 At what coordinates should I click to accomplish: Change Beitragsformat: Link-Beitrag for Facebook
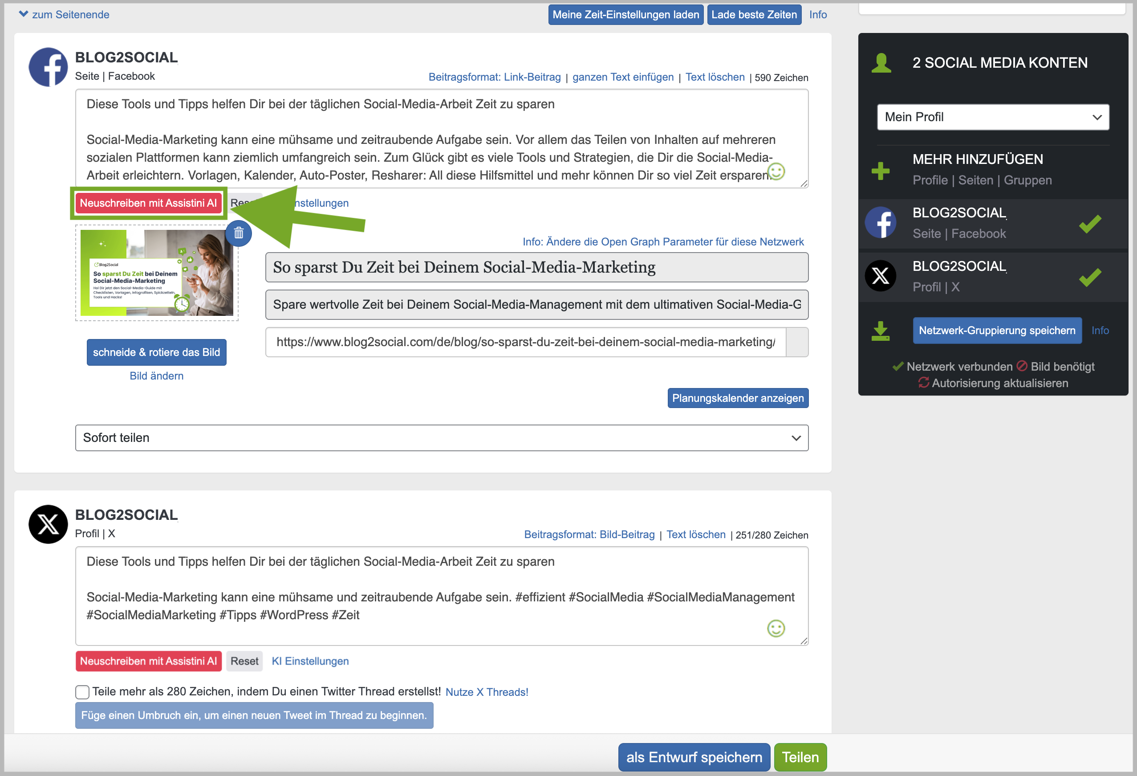click(x=494, y=78)
